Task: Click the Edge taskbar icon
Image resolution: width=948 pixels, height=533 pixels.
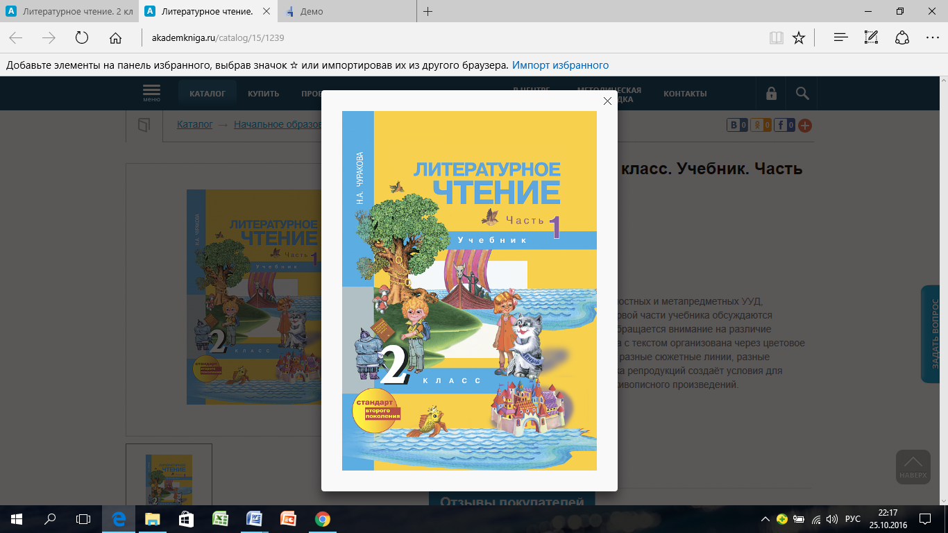Action: click(119, 519)
